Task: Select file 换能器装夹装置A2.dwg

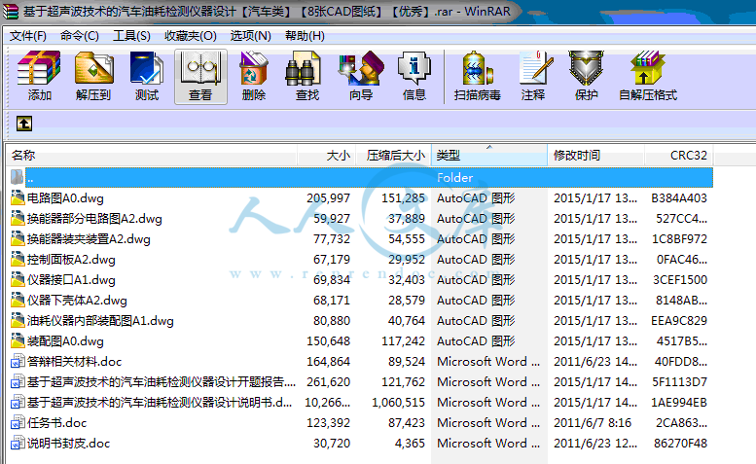Action: pos(89,239)
